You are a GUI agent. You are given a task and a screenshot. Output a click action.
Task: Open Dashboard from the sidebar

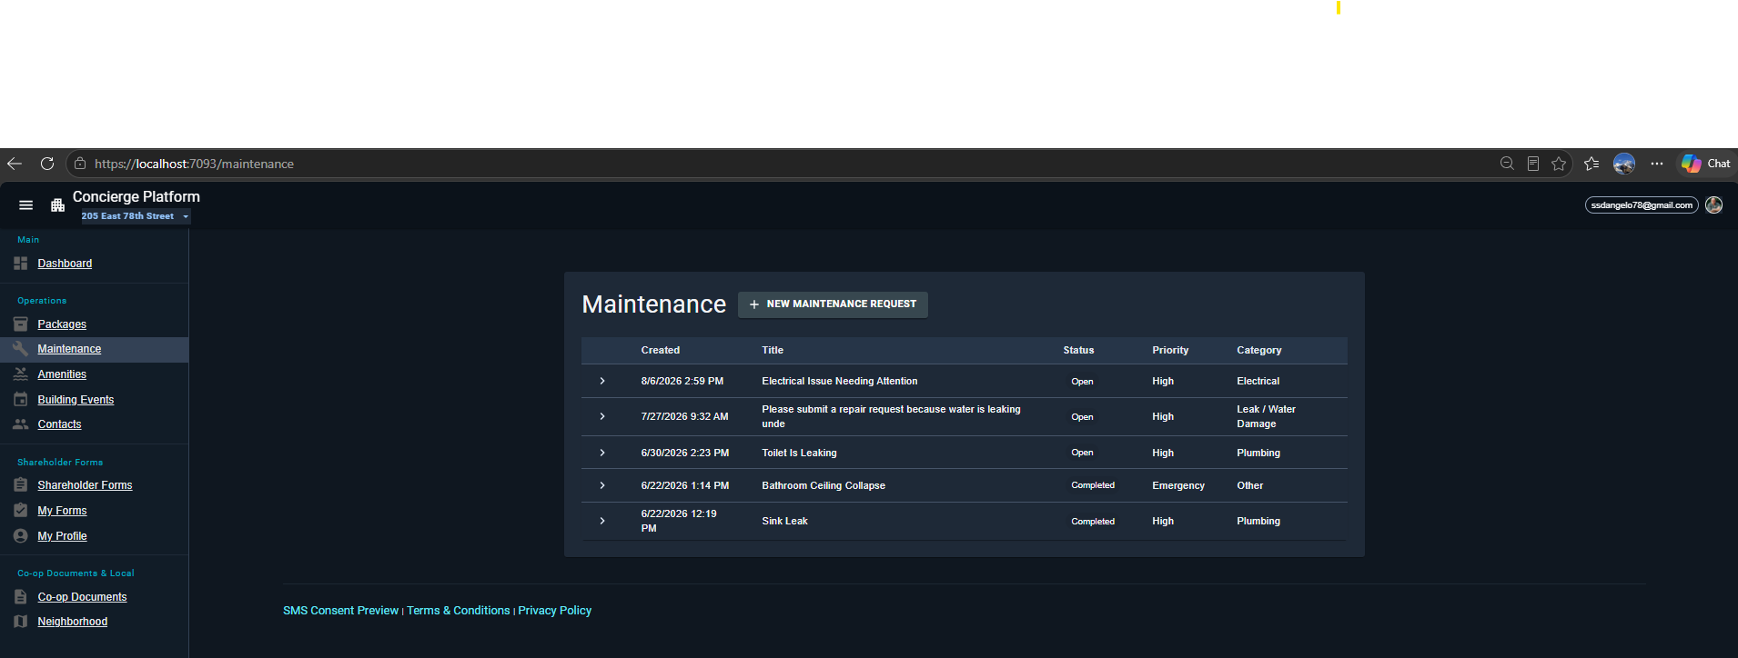click(65, 264)
